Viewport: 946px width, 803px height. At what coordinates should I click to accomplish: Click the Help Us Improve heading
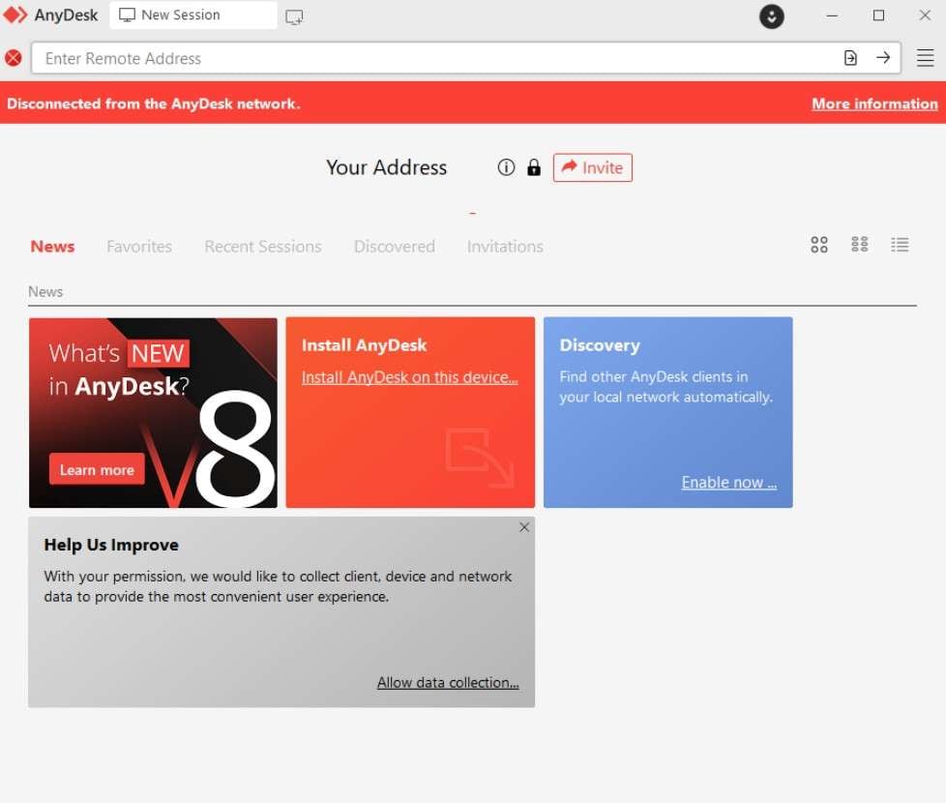111,545
